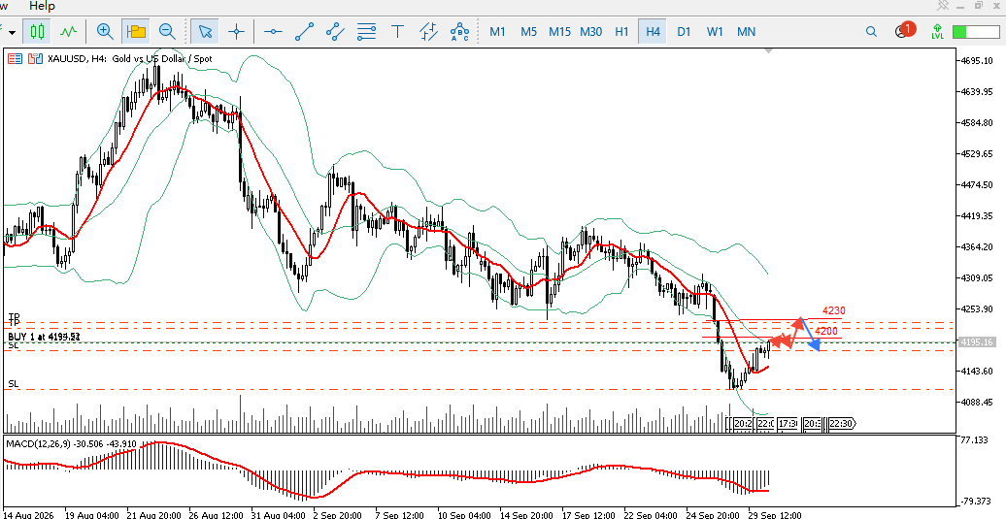The image size is (1006, 519).
Task: Click the 17:30 event time marker
Action: coord(788,424)
